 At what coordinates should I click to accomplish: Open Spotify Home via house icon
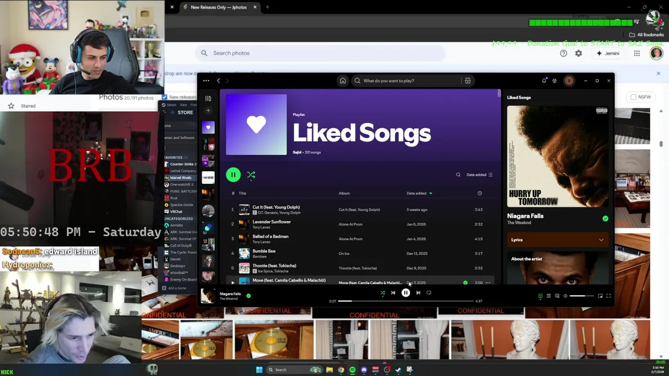pos(342,81)
